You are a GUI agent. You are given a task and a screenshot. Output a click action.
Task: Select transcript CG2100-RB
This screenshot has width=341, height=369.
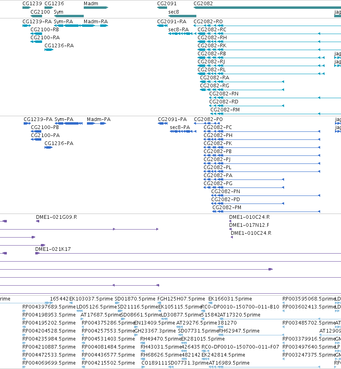click(45, 29)
